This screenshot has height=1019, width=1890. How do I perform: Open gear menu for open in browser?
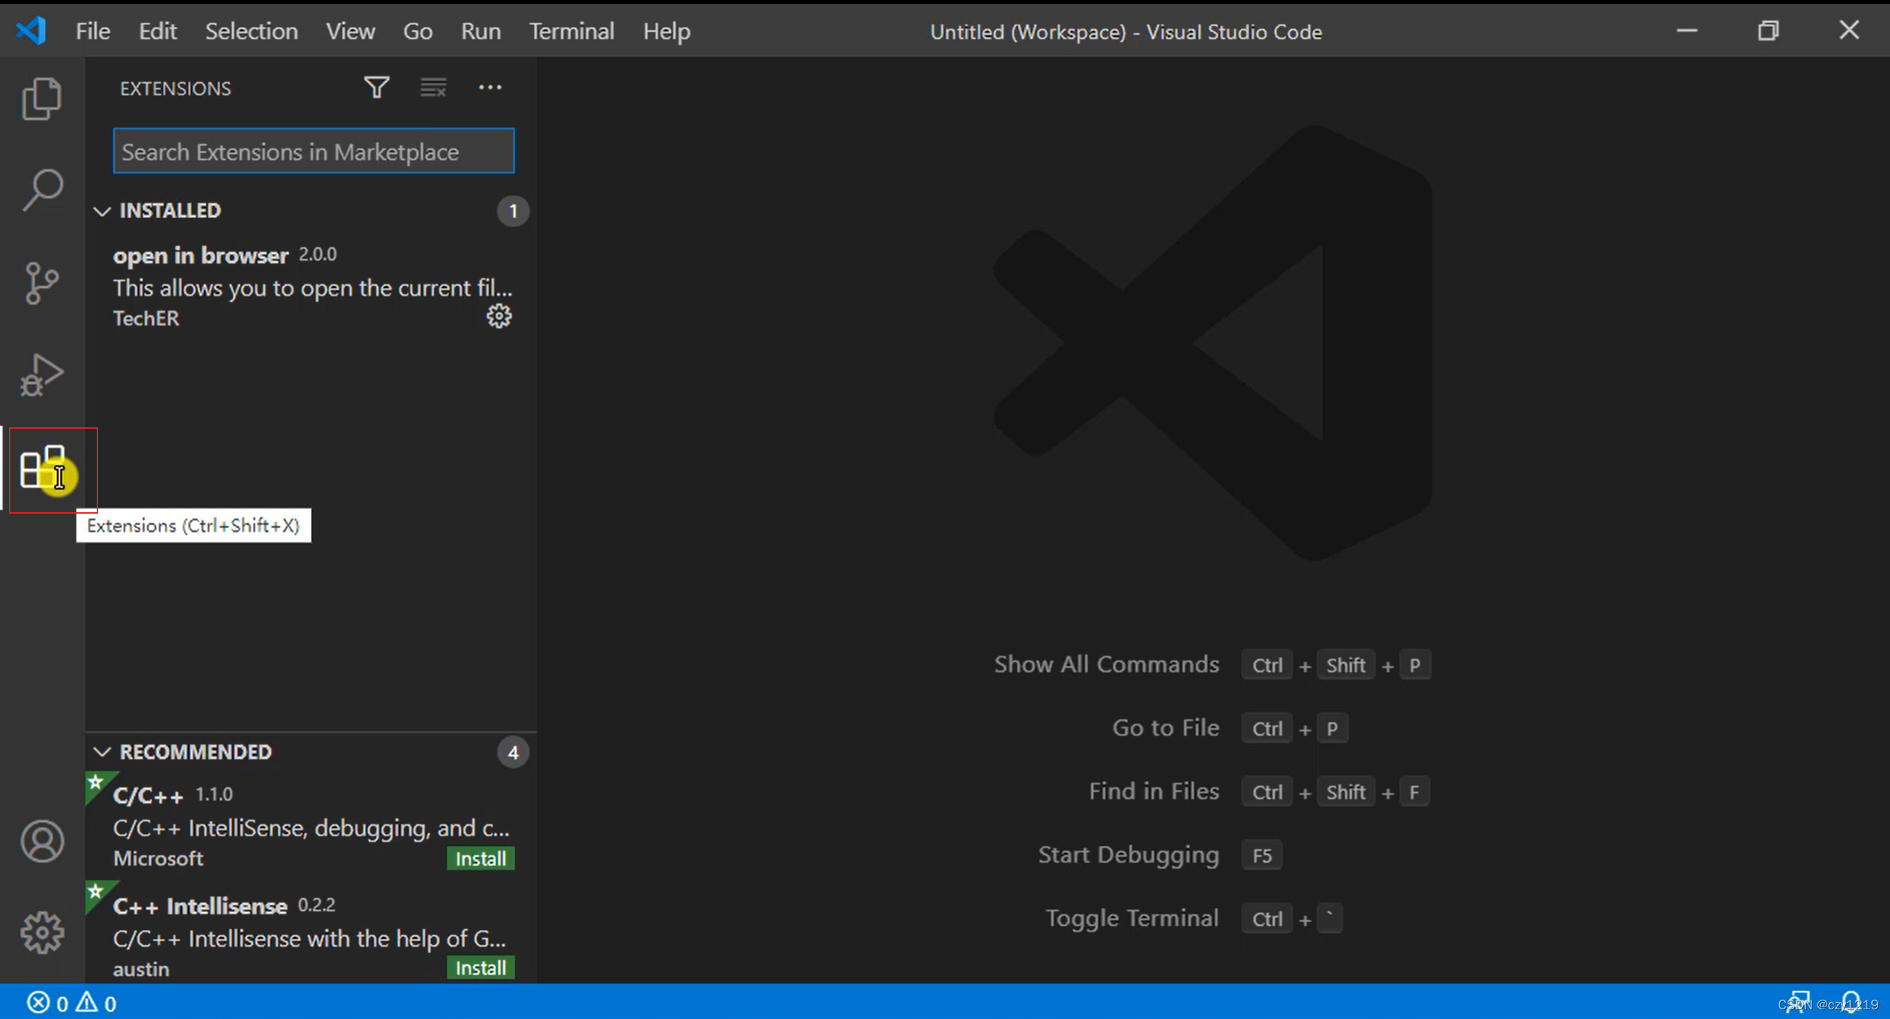[499, 317]
